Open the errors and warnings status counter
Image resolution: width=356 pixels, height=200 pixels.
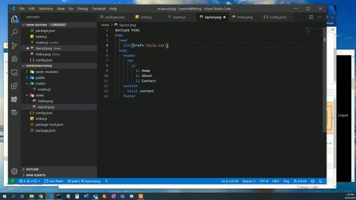pyautogui.click(x=29, y=181)
